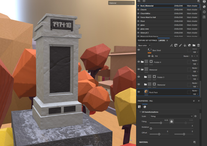Toggle visibility of Floor texture set

tap(138, 21)
